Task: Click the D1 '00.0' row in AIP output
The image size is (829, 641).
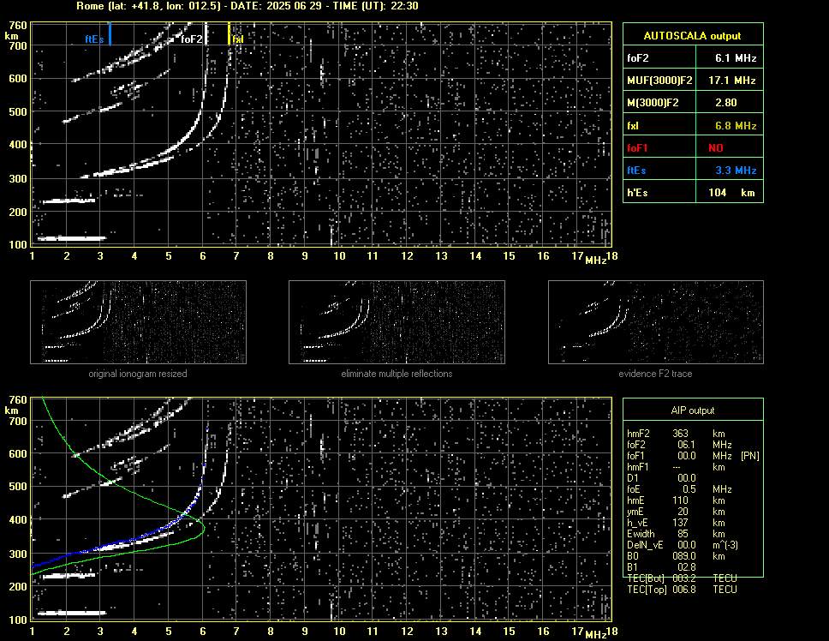Action: (x=661, y=478)
